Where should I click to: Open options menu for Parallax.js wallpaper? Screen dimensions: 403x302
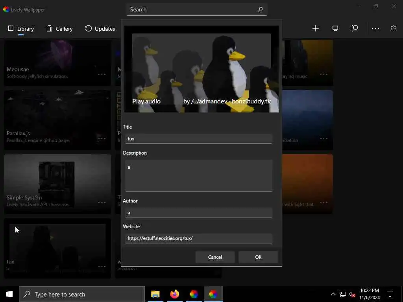coord(102,138)
